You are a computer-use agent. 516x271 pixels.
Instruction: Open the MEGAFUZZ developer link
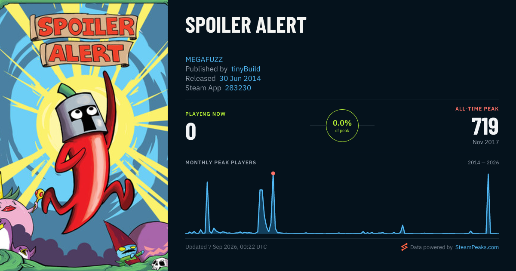pyautogui.click(x=204, y=59)
